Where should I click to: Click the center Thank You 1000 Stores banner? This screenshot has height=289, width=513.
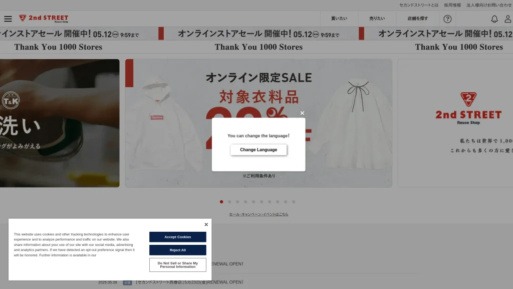point(259,47)
